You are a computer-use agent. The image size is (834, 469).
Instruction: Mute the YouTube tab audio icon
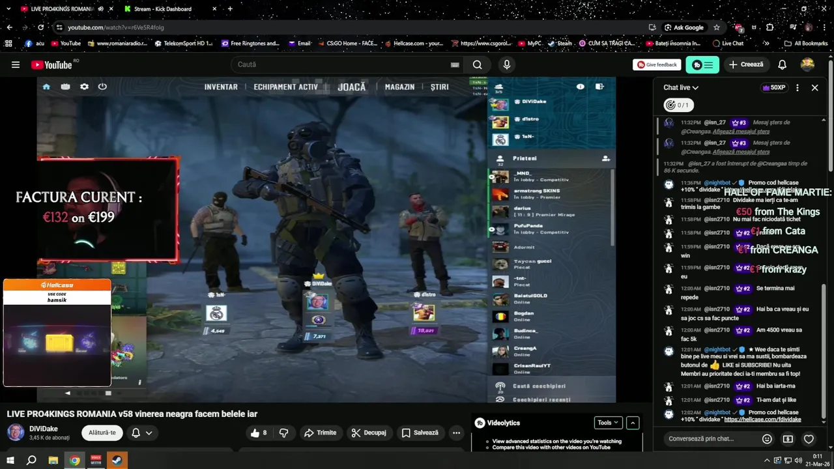[x=100, y=9]
